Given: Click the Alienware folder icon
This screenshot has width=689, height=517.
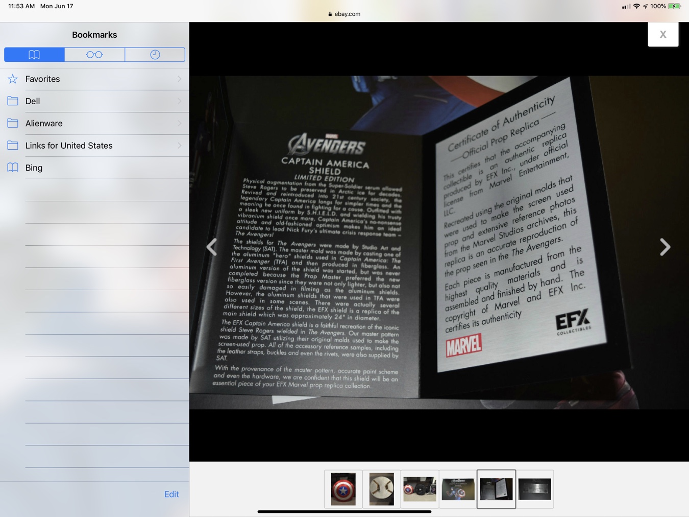Looking at the screenshot, I should (x=13, y=123).
